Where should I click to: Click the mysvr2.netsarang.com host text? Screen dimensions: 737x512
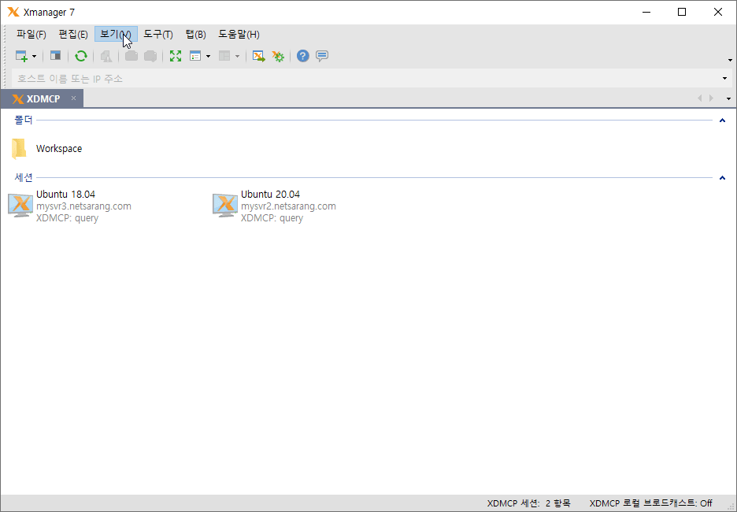[x=289, y=206]
